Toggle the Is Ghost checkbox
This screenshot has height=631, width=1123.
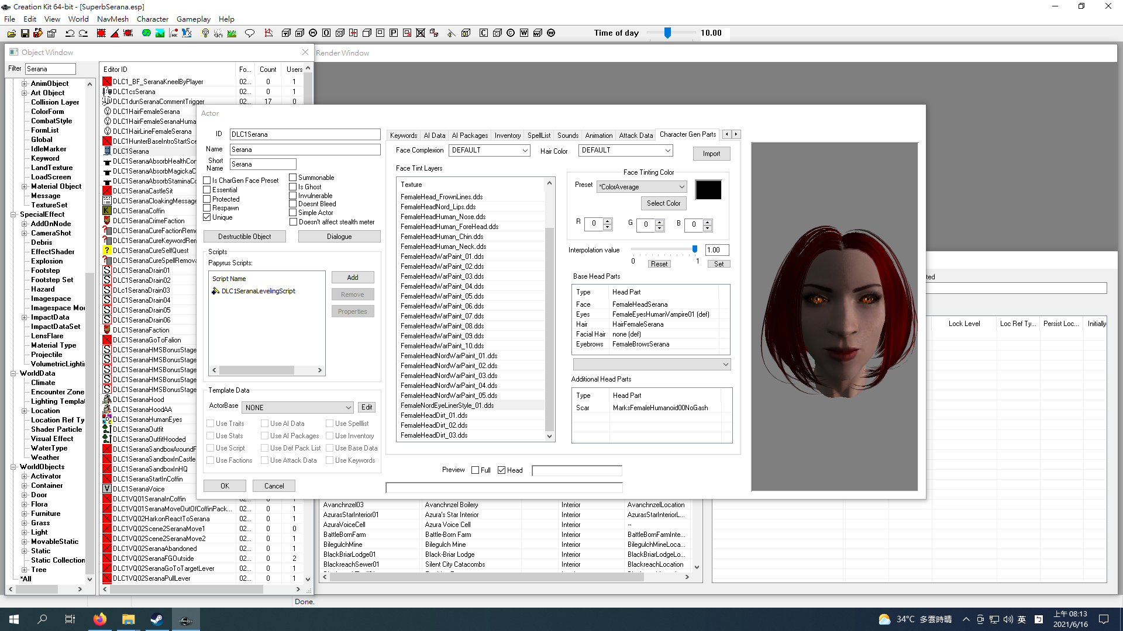click(293, 187)
